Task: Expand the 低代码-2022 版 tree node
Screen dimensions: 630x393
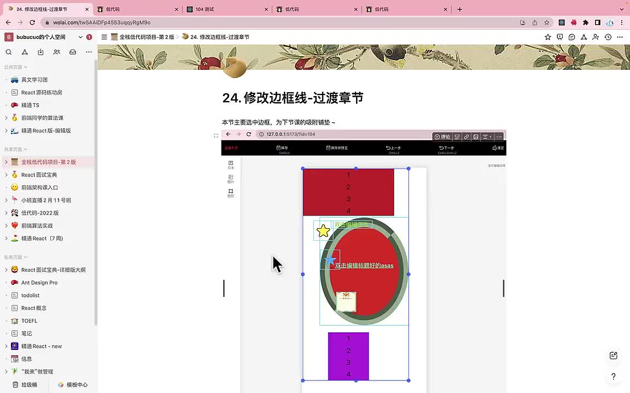Action: (6, 213)
